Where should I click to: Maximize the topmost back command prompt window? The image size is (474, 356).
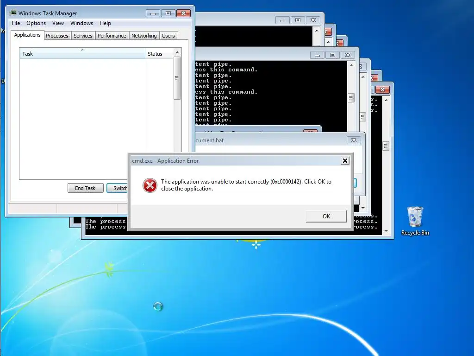(x=298, y=20)
